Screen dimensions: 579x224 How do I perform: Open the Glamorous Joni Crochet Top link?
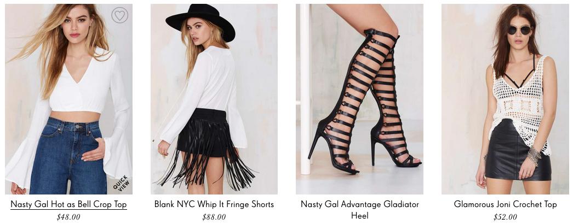click(505, 204)
